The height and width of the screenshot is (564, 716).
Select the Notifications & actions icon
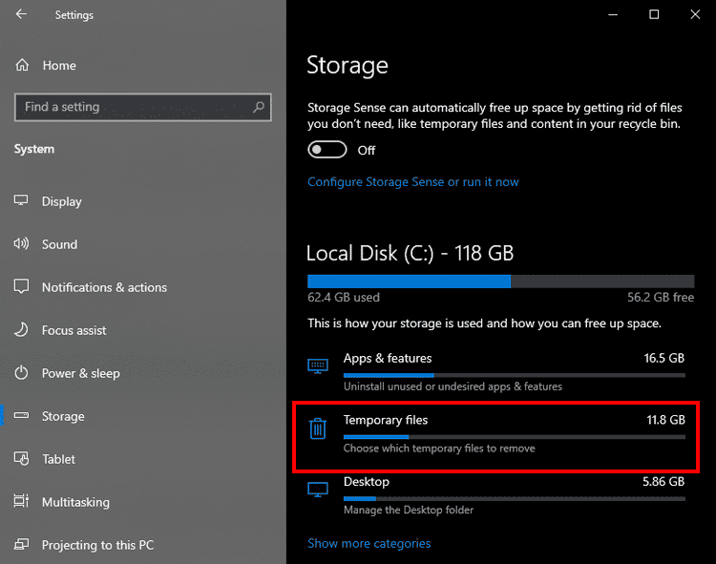[x=21, y=286]
